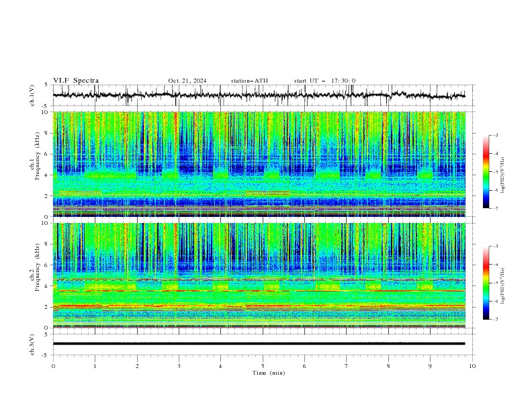Click the 'ch.1(V)' waveform axis label

pos(32,95)
